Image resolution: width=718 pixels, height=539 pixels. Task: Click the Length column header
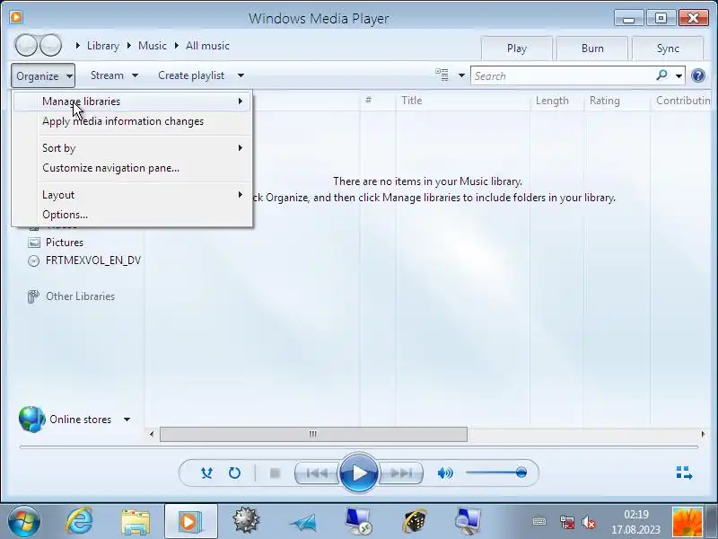click(x=556, y=101)
